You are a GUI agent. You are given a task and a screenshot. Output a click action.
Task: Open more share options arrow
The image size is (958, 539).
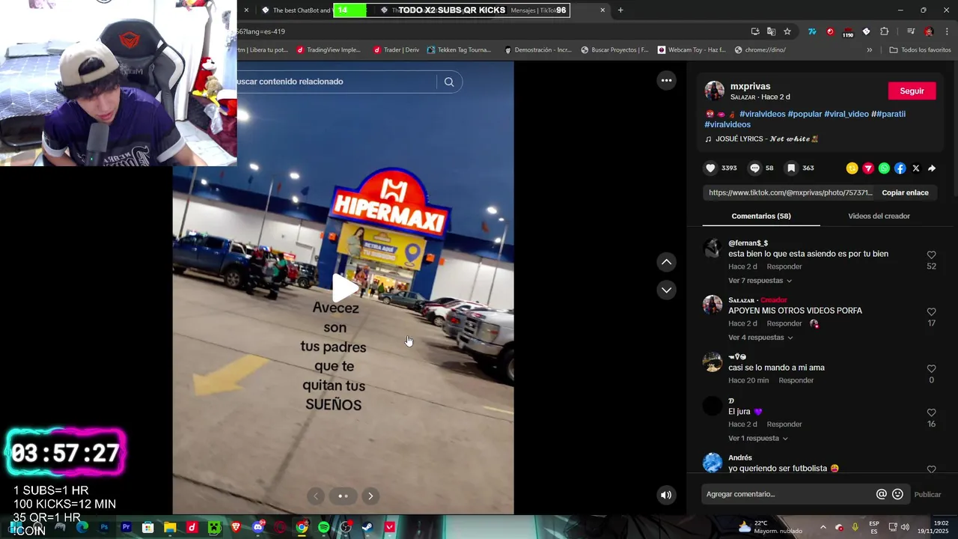click(x=932, y=168)
